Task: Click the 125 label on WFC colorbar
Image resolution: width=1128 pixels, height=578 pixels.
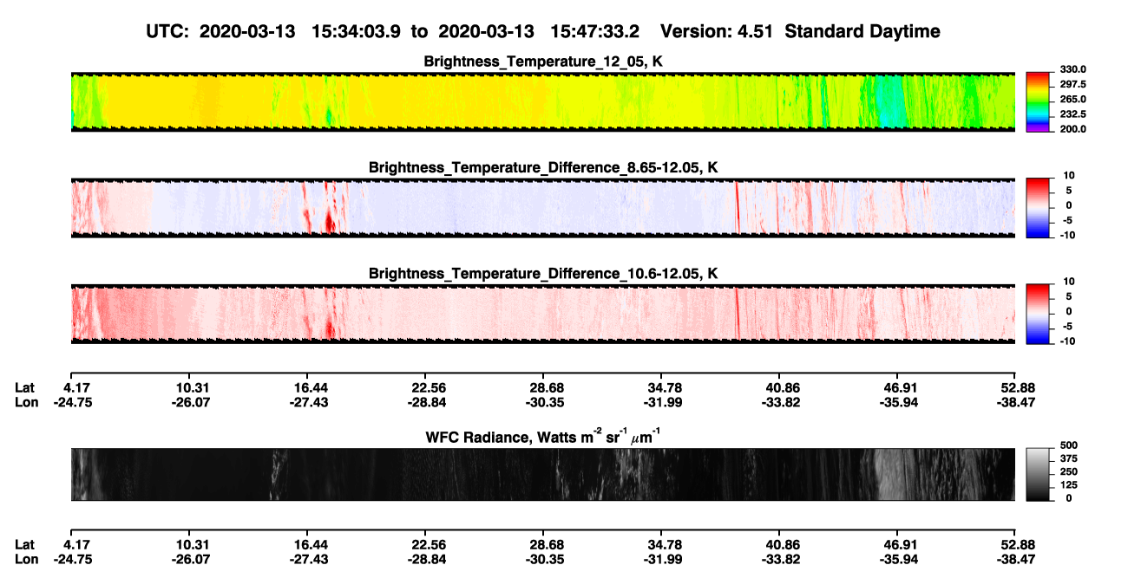Action: click(x=1068, y=484)
